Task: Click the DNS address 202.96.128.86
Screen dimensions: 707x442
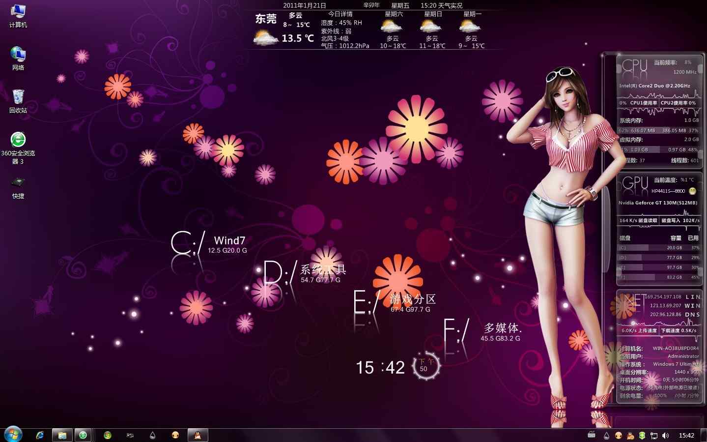Action: [x=666, y=314]
